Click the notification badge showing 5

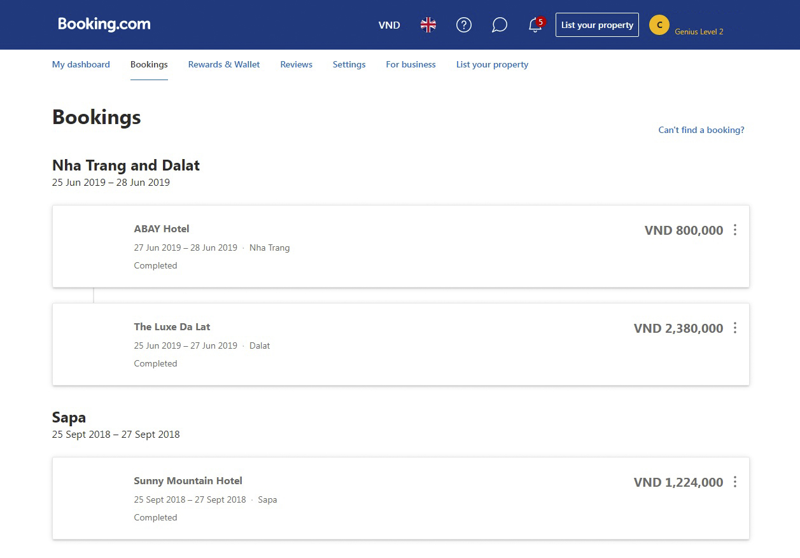click(540, 21)
